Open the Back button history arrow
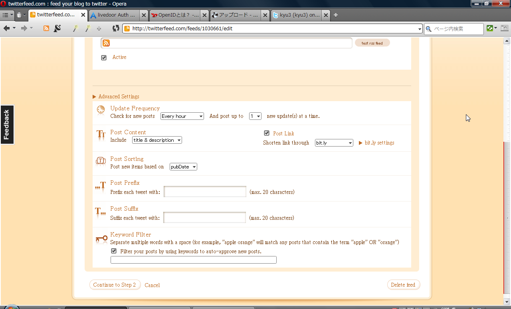511x309 pixels. pyautogui.click(x=14, y=28)
